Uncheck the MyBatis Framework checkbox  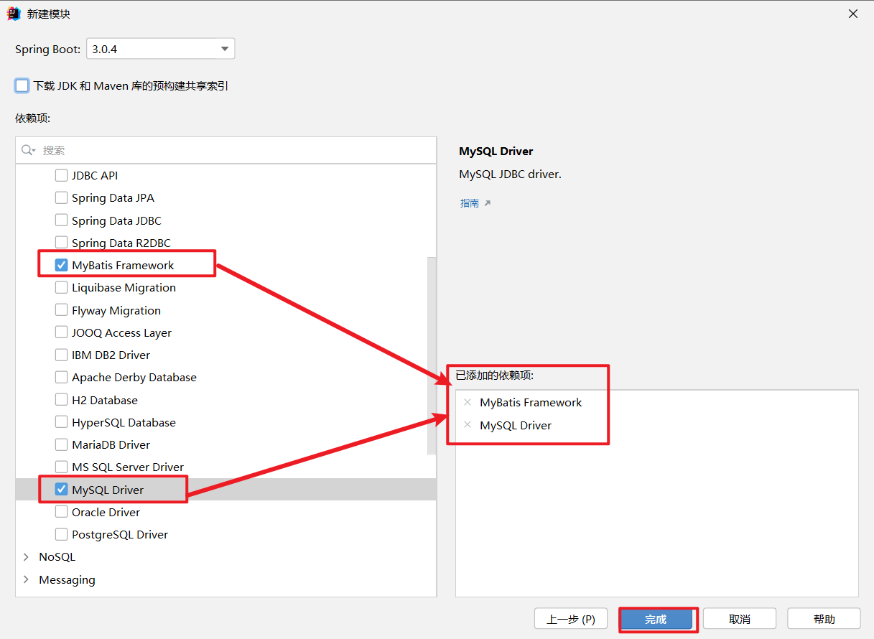(x=62, y=266)
